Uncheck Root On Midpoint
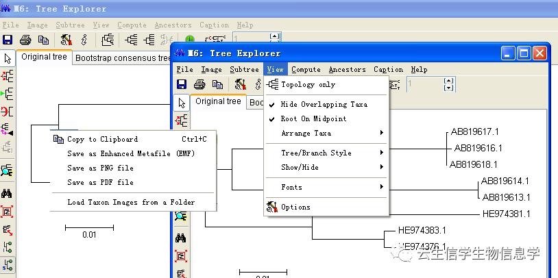The image size is (558, 278). tap(313, 119)
